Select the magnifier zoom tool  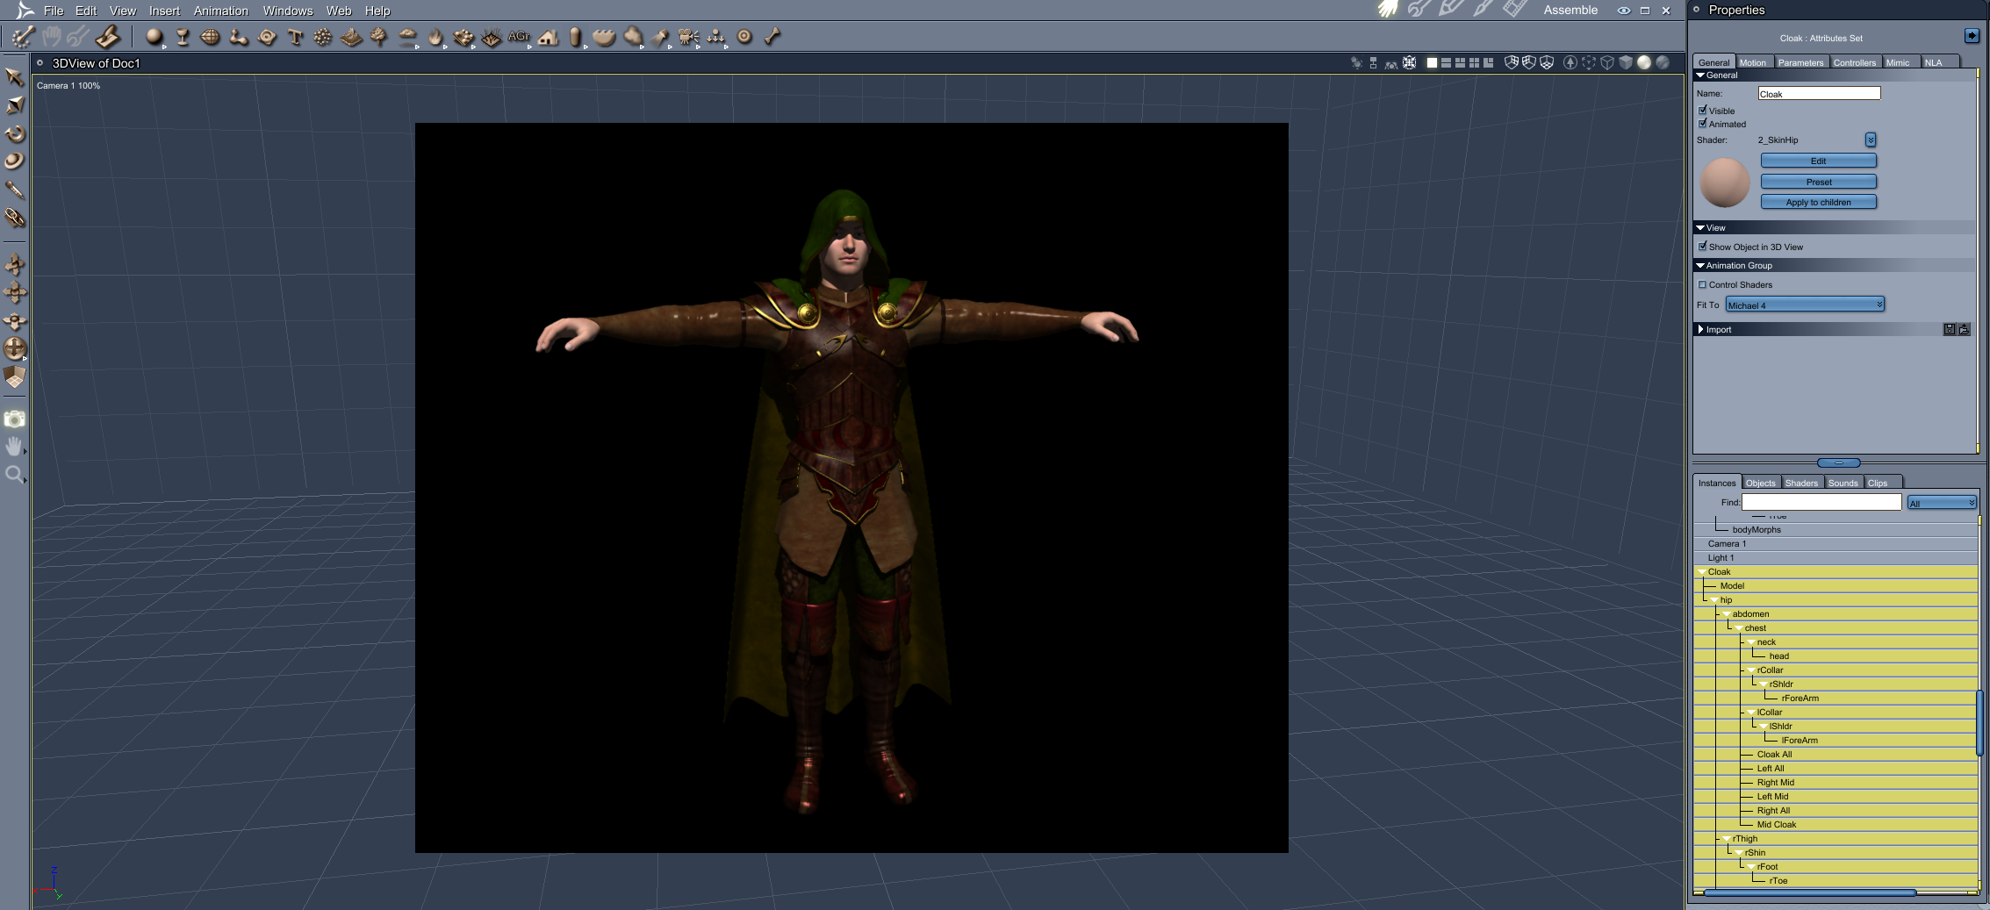coord(14,475)
